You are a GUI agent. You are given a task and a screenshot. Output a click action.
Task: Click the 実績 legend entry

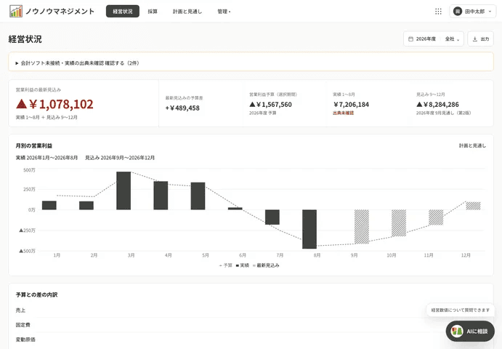(x=243, y=265)
